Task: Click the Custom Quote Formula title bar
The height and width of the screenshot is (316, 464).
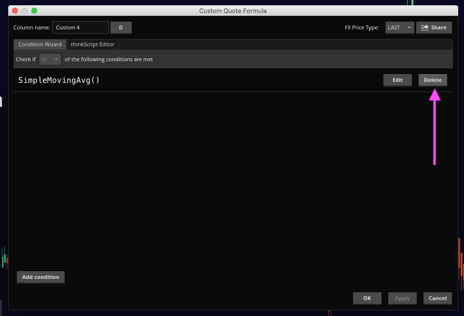Action: pyautogui.click(x=232, y=11)
